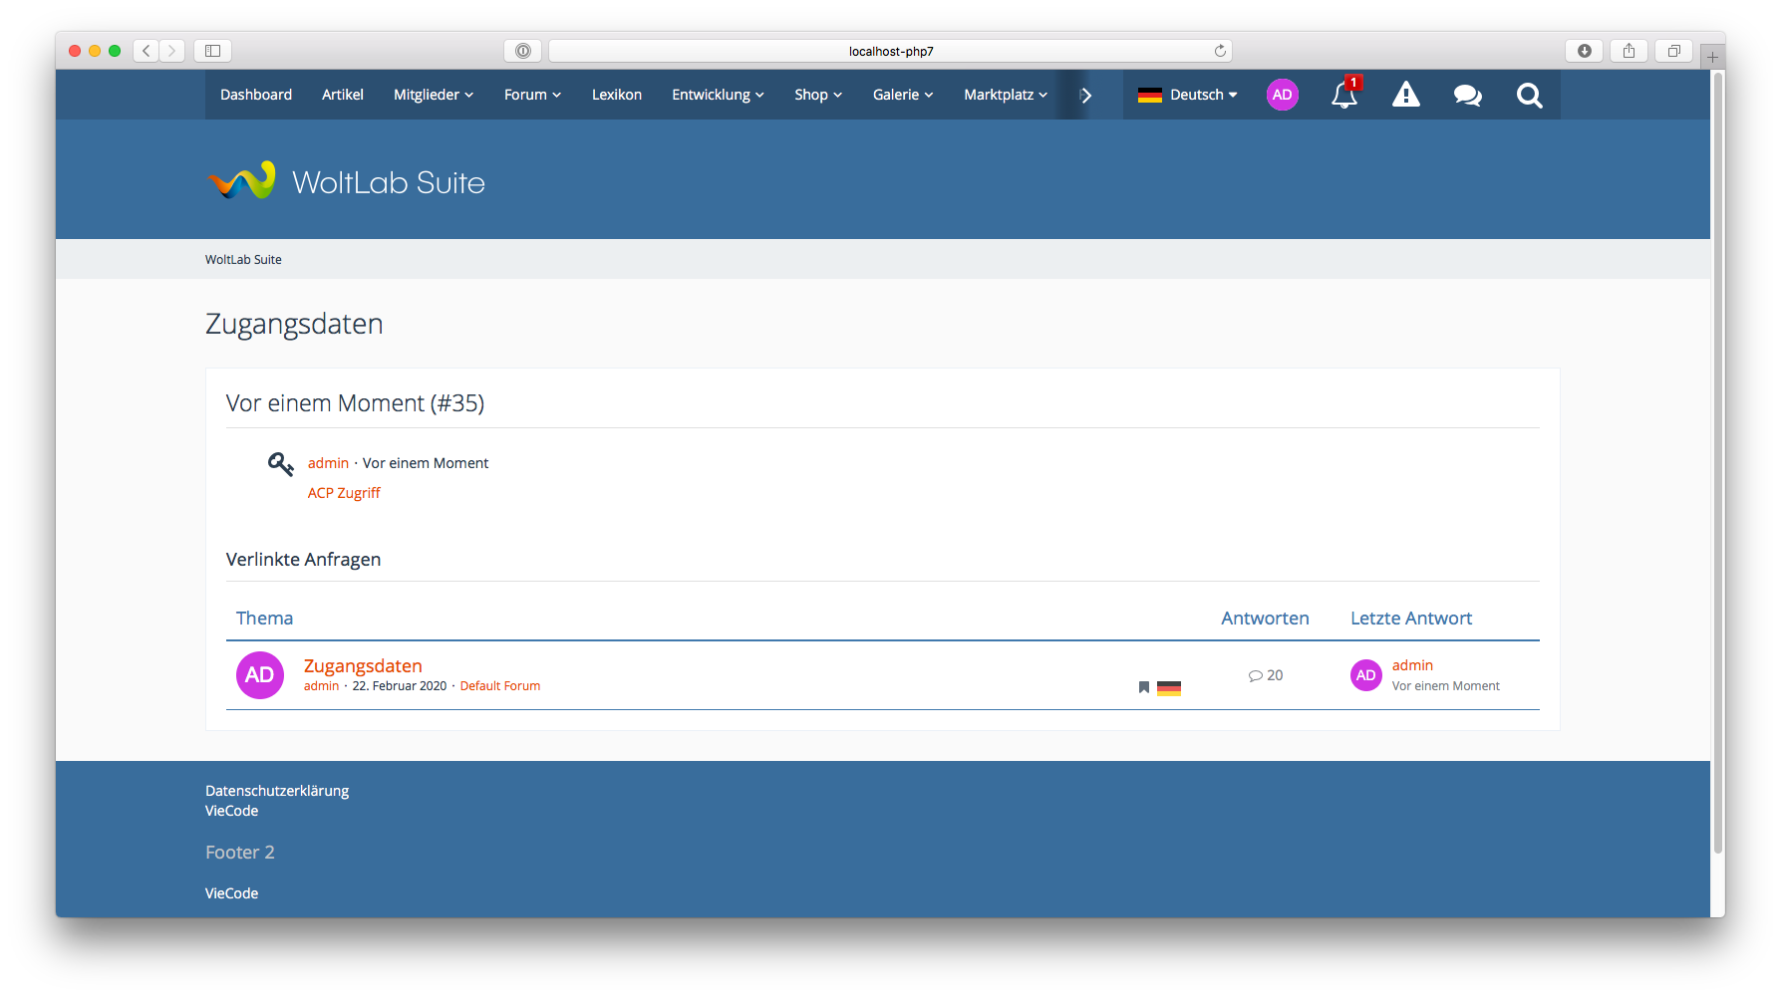
Task: Open the Zugangsdaten thread link
Action: coord(363,665)
